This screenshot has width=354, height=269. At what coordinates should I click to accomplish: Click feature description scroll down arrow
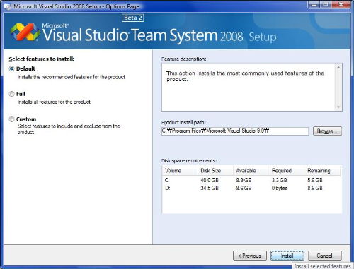[x=338, y=107]
